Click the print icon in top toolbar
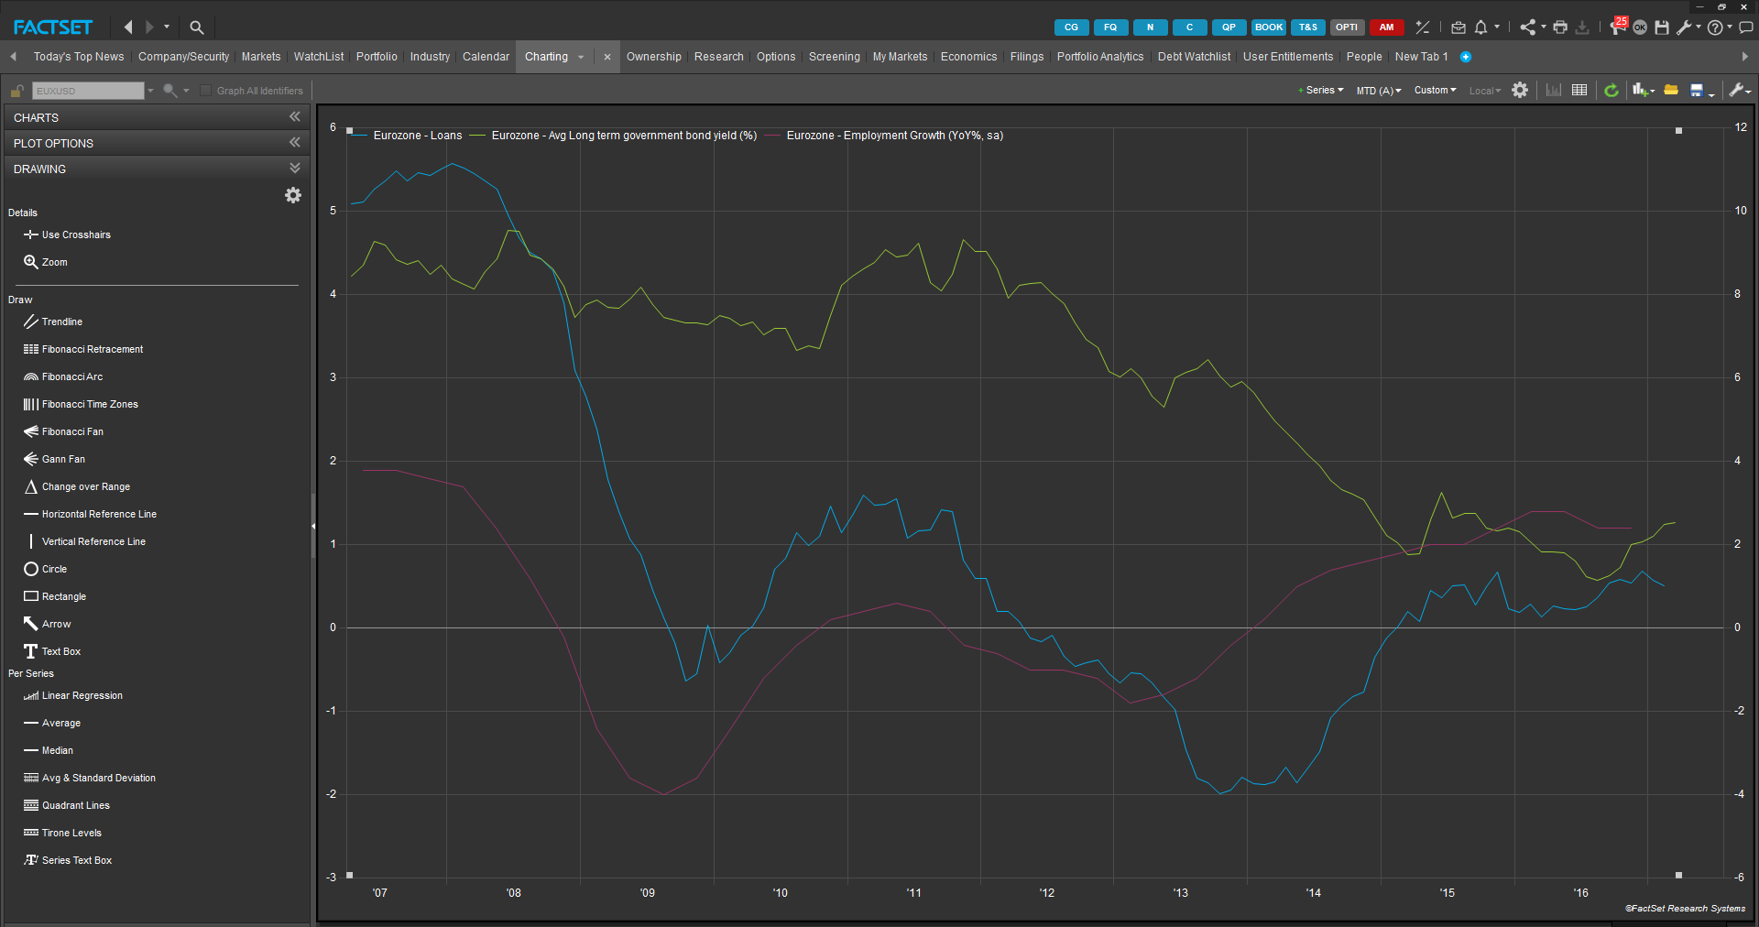The height and width of the screenshot is (927, 1759). 1560,27
